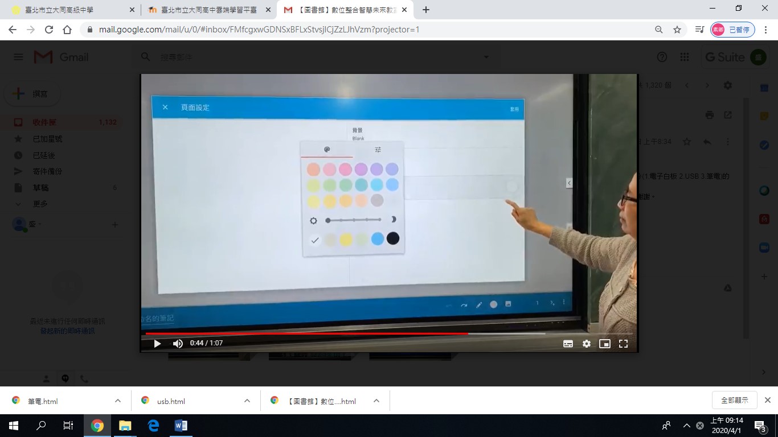Open the phone call icon in chat panel
Image resolution: width=778 pixels, height=437 pixels.
[x=84, y=378]
